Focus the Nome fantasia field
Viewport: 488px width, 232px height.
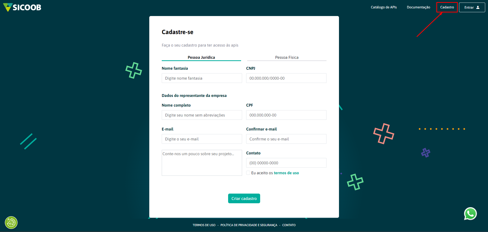coord(202,78)
